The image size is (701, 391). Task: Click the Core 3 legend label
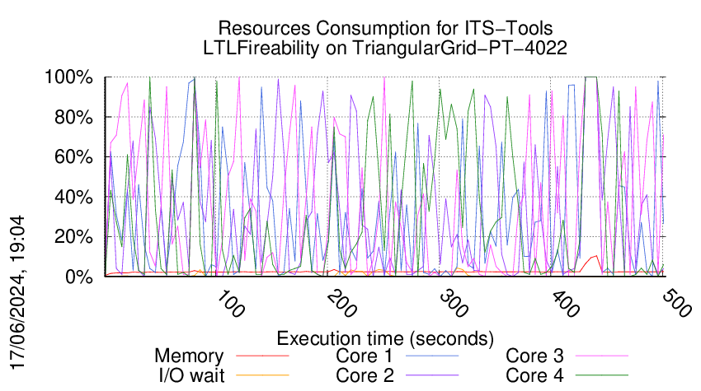[x=534, y=356]
